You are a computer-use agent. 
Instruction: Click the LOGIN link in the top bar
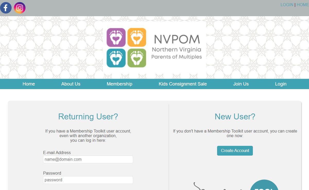pos(287,5)
